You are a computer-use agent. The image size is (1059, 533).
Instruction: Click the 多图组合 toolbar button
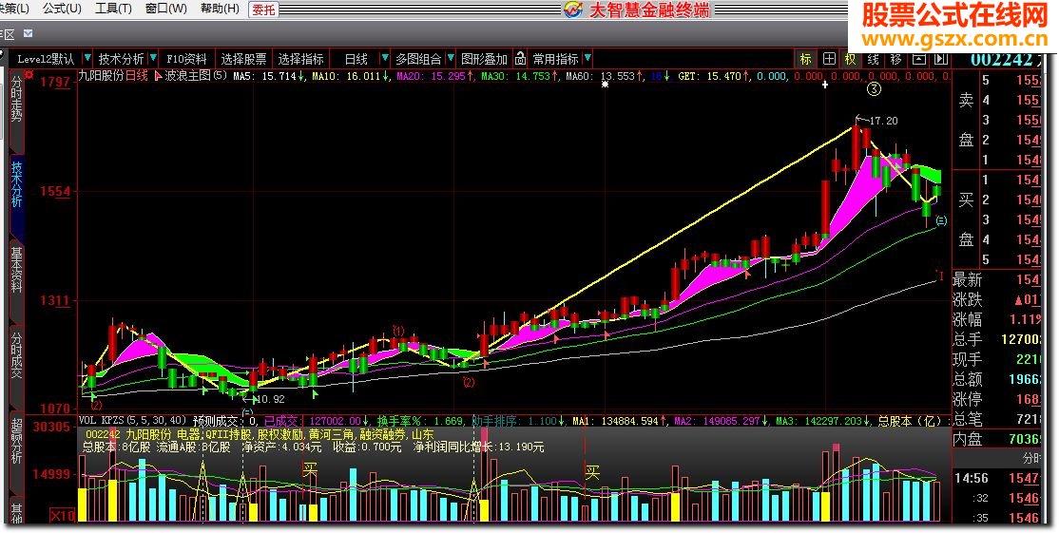[x=418, y=59]
